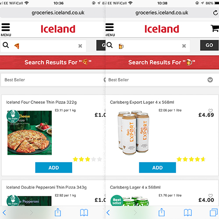Add Iceland Four Cheese Thin Pizza to basket
This screenshot has height=219, width=219.
click(x=53, y=167)
